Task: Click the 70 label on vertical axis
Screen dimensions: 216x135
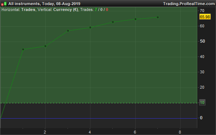Action: tap(202, 11)
